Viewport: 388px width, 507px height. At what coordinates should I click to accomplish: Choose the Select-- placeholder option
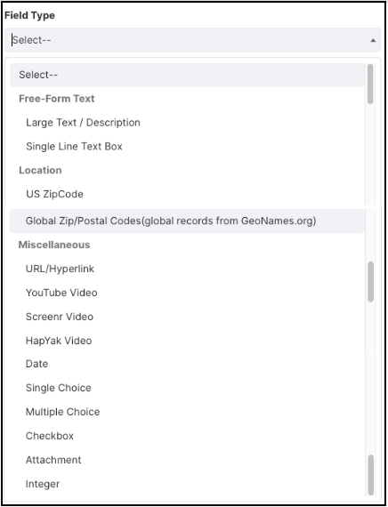click(187, 75)
